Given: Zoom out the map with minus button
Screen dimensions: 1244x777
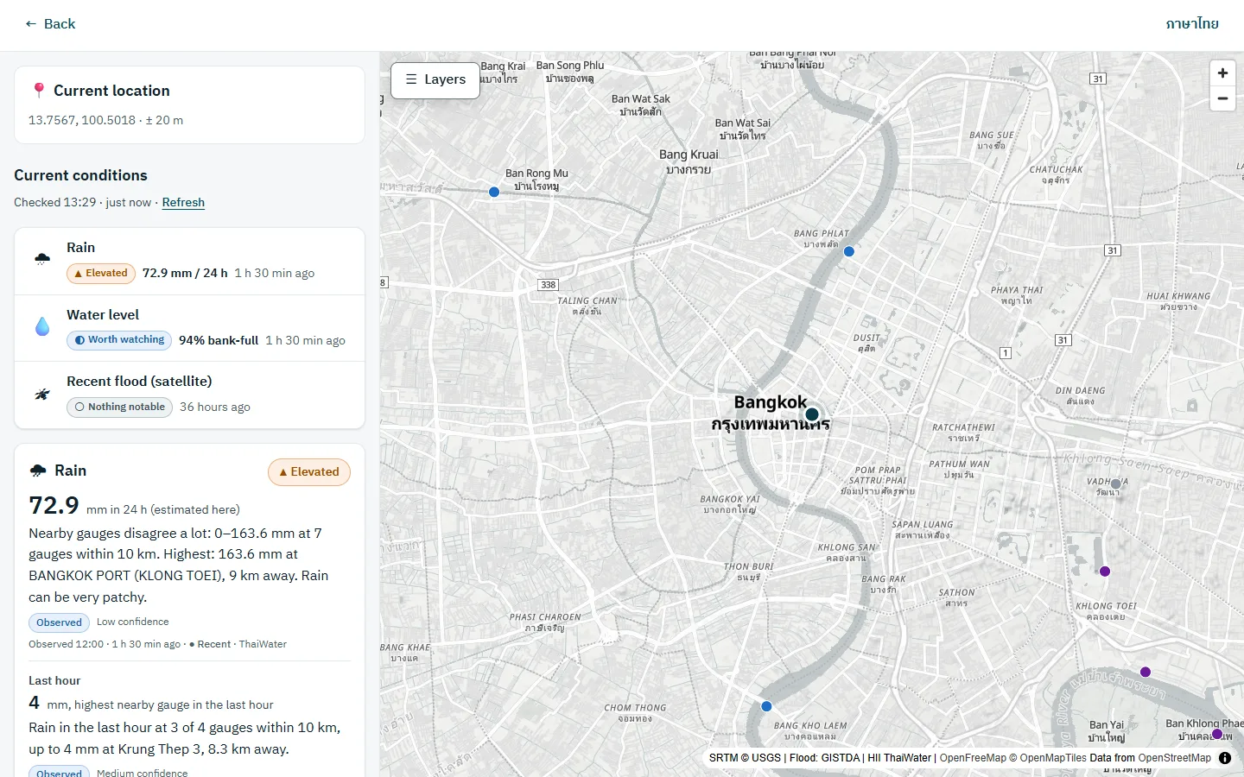Looking at the screenshot, I should coord(1222,98).
